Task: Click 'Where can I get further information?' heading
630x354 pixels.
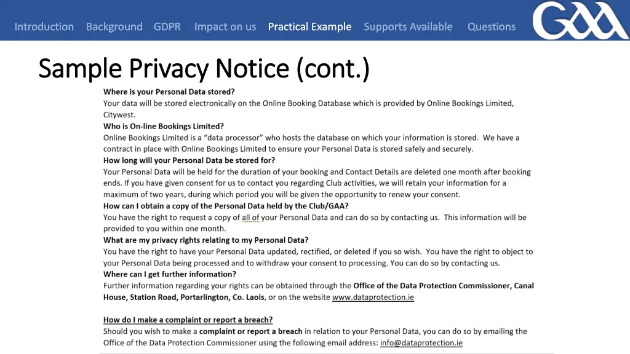Action: 170,275
